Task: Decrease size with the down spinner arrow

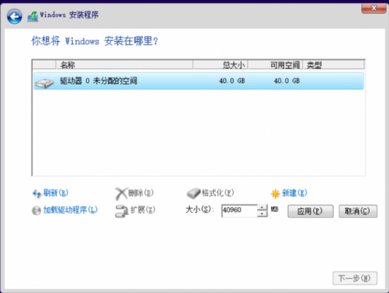Action: click(263, 213)
